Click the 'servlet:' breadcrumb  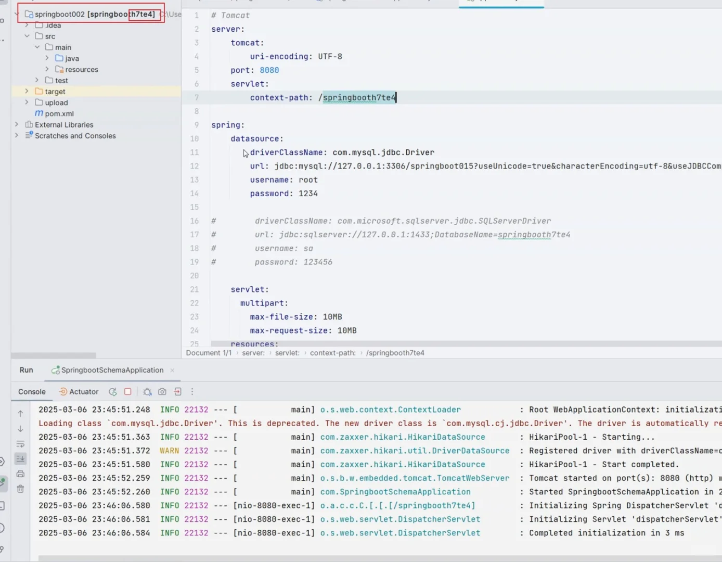pyautogui.click(x=287, y=353)
